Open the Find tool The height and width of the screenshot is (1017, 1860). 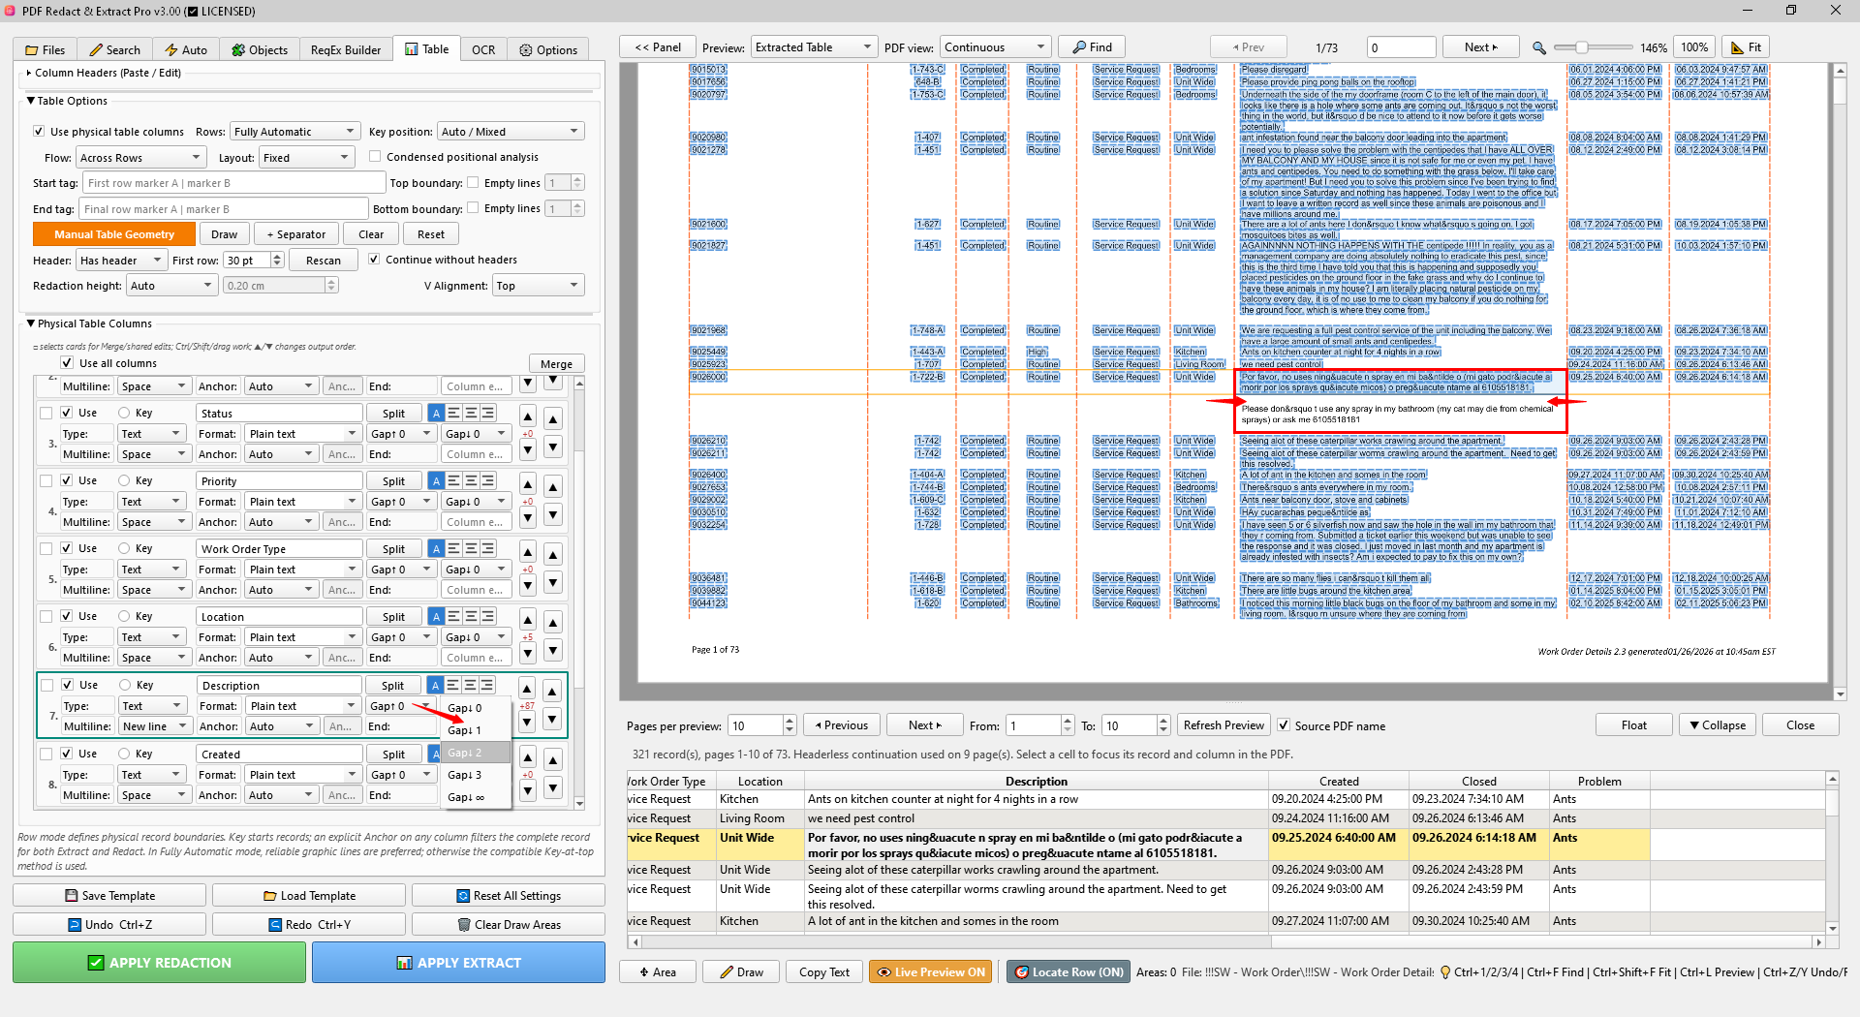(1092, 47)
